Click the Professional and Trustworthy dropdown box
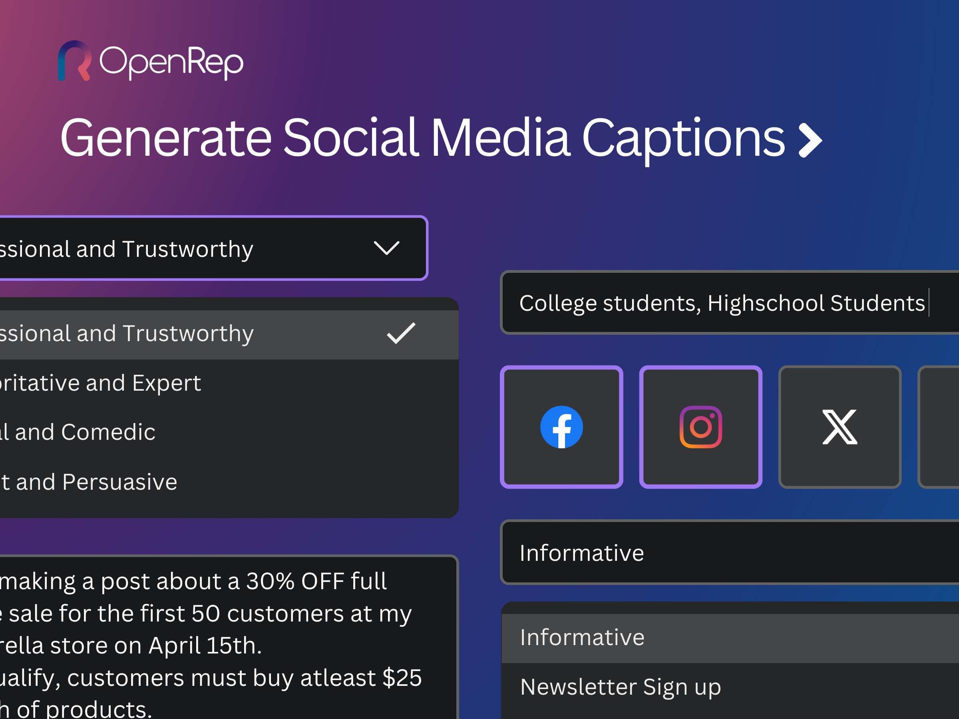 tap(173, 248)
